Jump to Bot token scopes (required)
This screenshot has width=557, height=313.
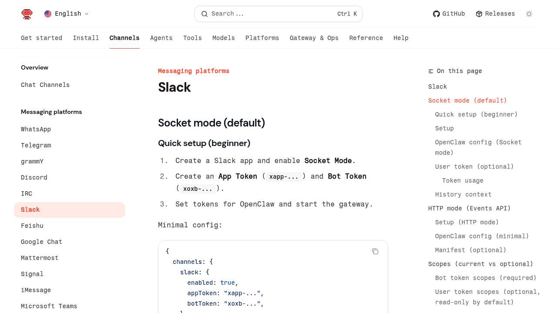tap(486, 278)
